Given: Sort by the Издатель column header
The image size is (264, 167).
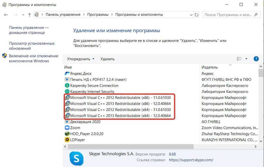Looking at the screenshot, I should (210, 67).
